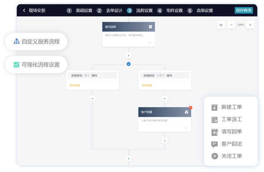Click the money bag icon on 客户结算
Screen dimensions: 264x172
(186, 112)
